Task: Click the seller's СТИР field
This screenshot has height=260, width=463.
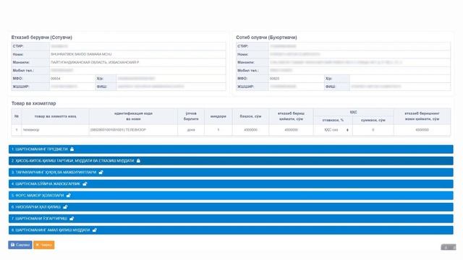Action: click(x=137, y=46)
